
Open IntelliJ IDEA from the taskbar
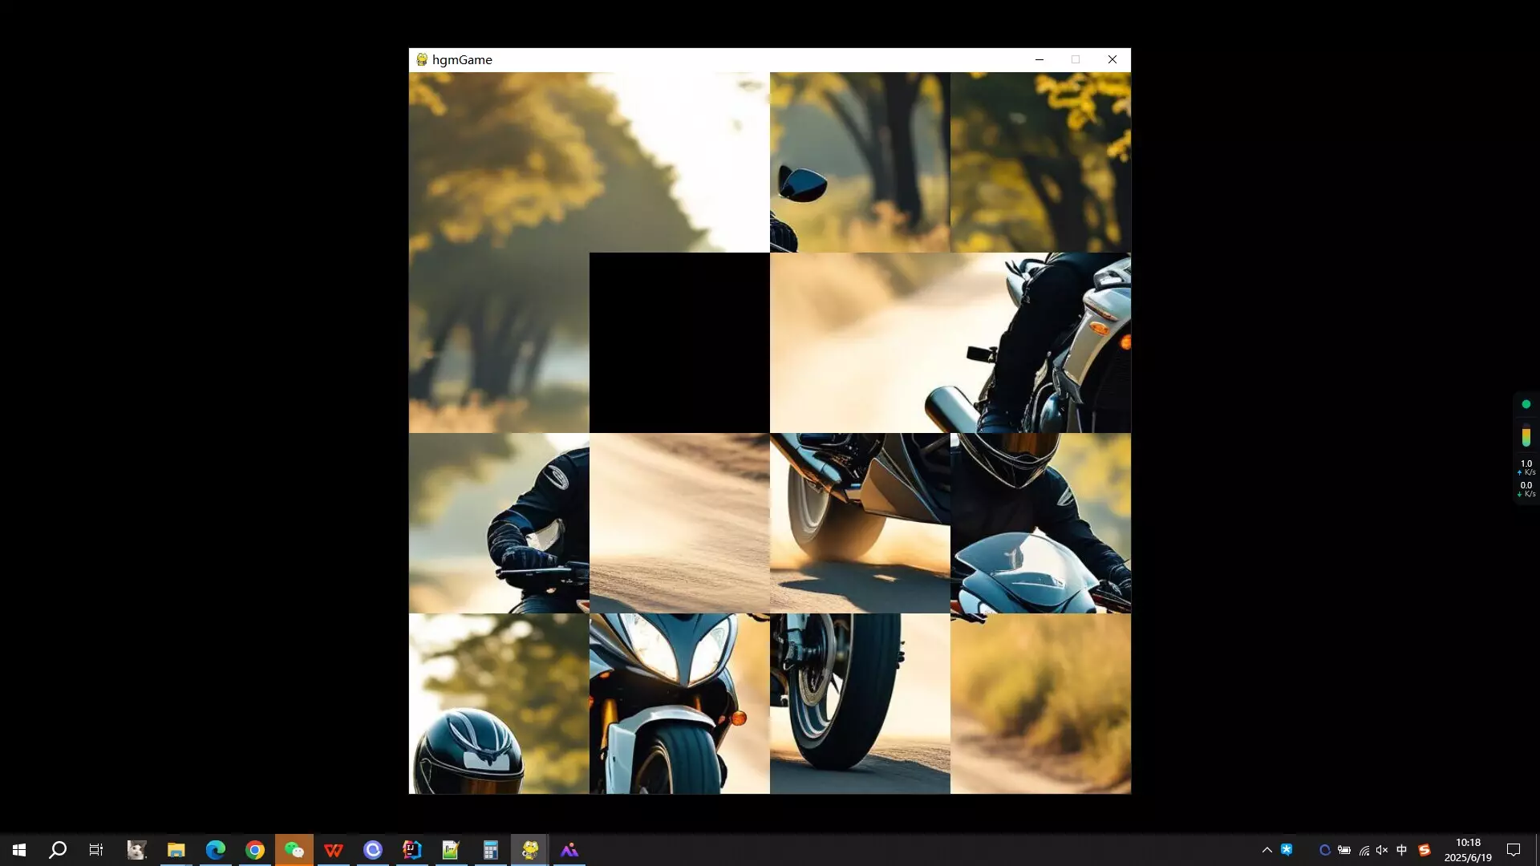pyautogui.click(x=411, y=850)
